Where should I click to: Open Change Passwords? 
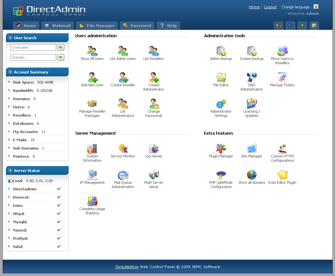tap(153, 108)
